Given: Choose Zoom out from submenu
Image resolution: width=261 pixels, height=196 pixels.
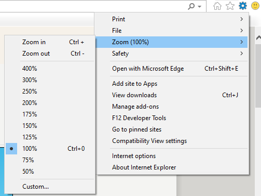Looking at the screenshot, I should click(x=50, y=54).
